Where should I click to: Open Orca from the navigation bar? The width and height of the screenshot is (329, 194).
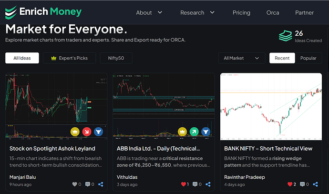point(273,12)
